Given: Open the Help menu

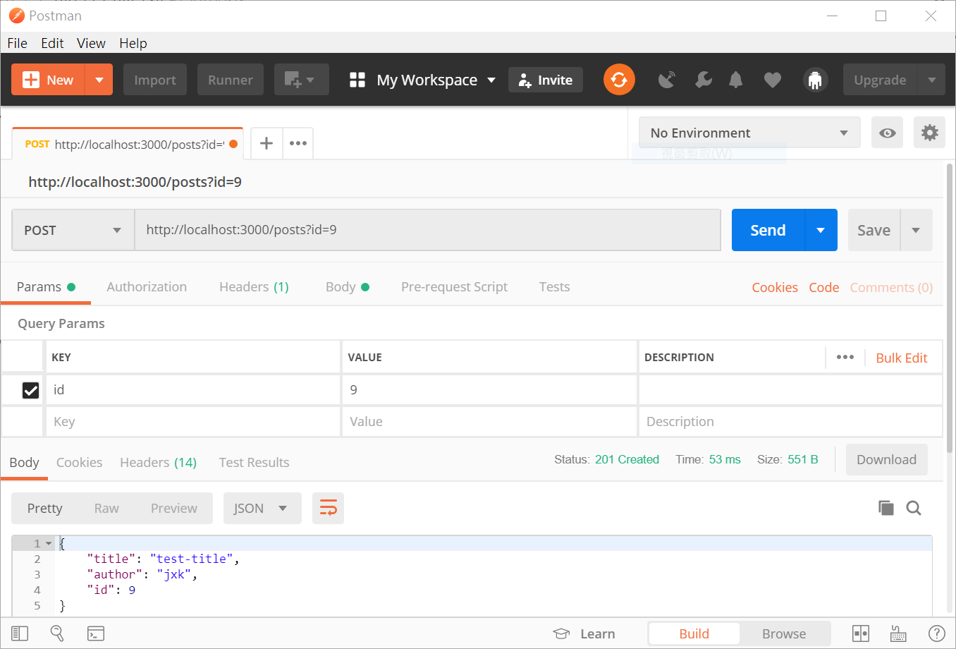Looking at the screenshot, I should pyautogui.click(x=133, y=43).
